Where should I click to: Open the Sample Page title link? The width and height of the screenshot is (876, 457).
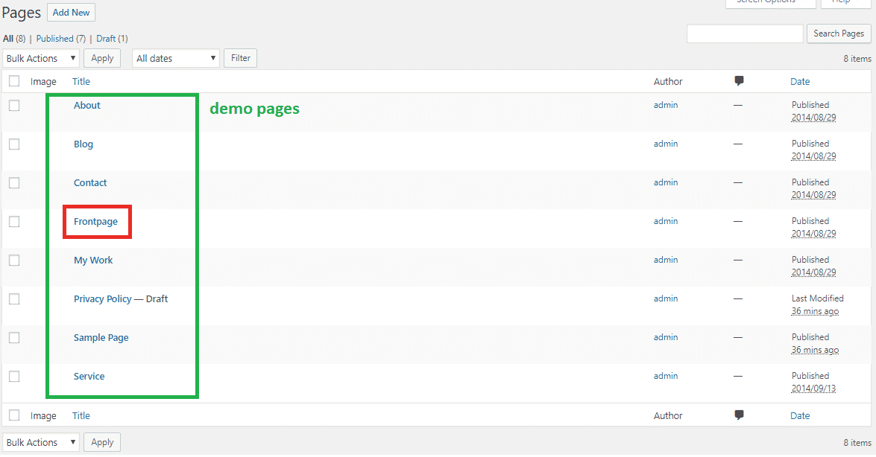tap(101, 338)
